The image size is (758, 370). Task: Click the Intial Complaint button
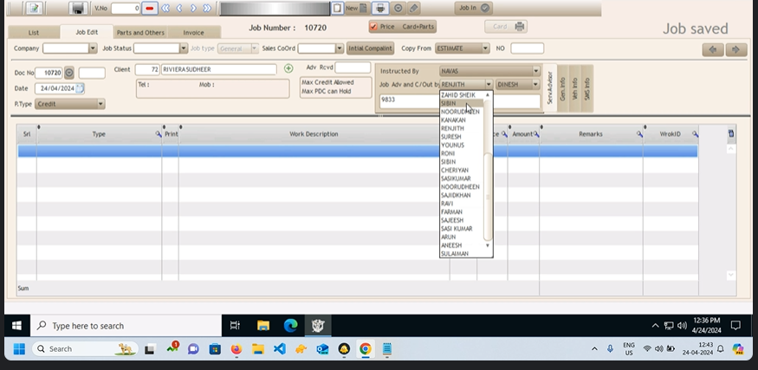click(370, 49)
